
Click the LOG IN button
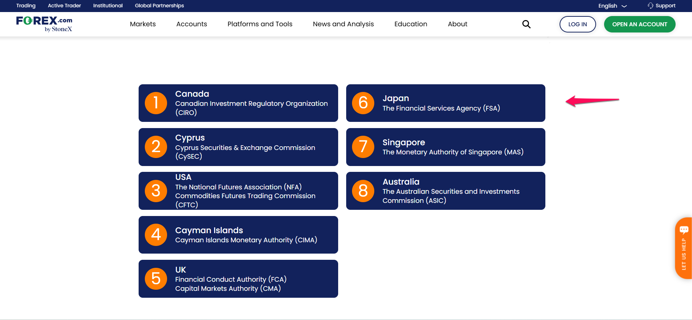(577, 24)
